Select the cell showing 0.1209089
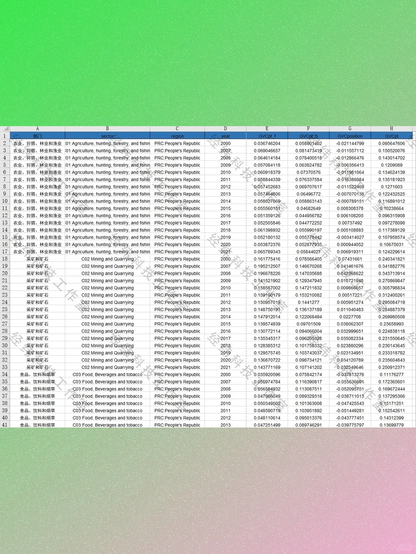This screenshot has width=416, height=554. [x=392, y=165]
